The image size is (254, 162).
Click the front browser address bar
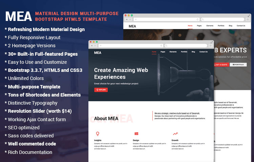click(131, 46)
